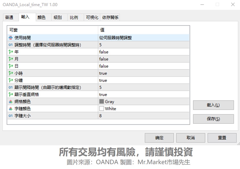Click the 可變 column header

[53, 30]
